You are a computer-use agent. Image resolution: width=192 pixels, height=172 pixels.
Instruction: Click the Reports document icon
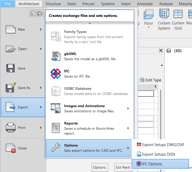tap(56, 128)
